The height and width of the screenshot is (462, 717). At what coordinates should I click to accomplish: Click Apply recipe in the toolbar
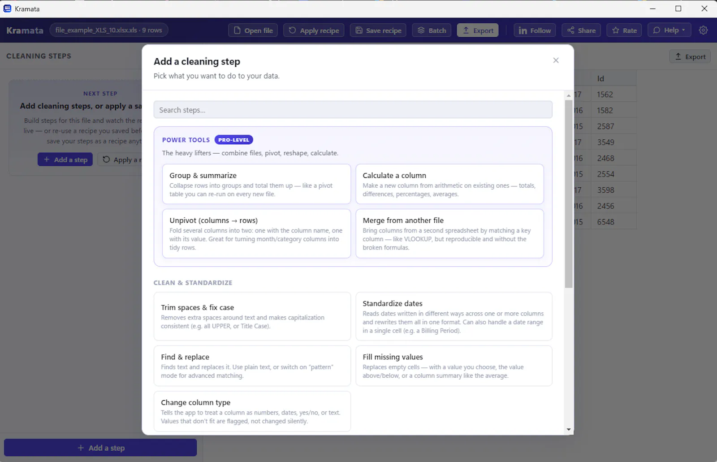pos(314,30)
